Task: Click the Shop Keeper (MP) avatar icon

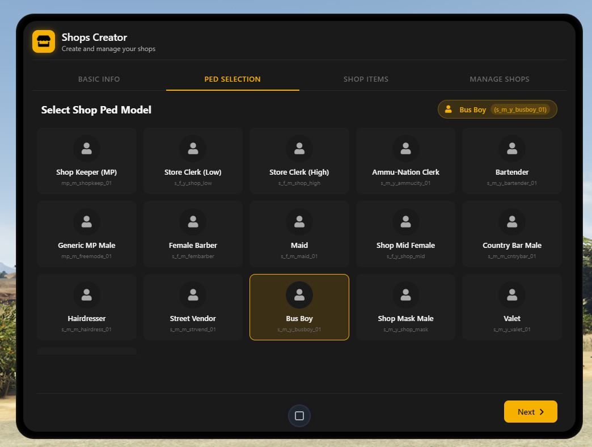Action: (86, 149)
